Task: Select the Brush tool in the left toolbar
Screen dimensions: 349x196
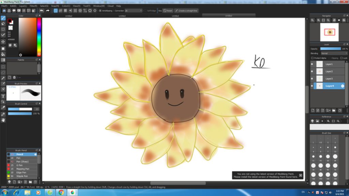Action: pyautogui.click(x=3, y=18)
